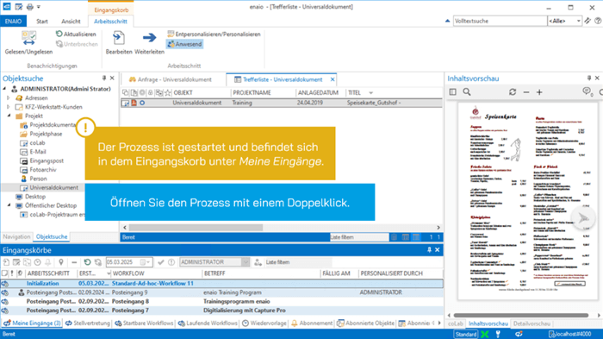
Task: Select Eingangspost in the object tree
Action: 47,160
